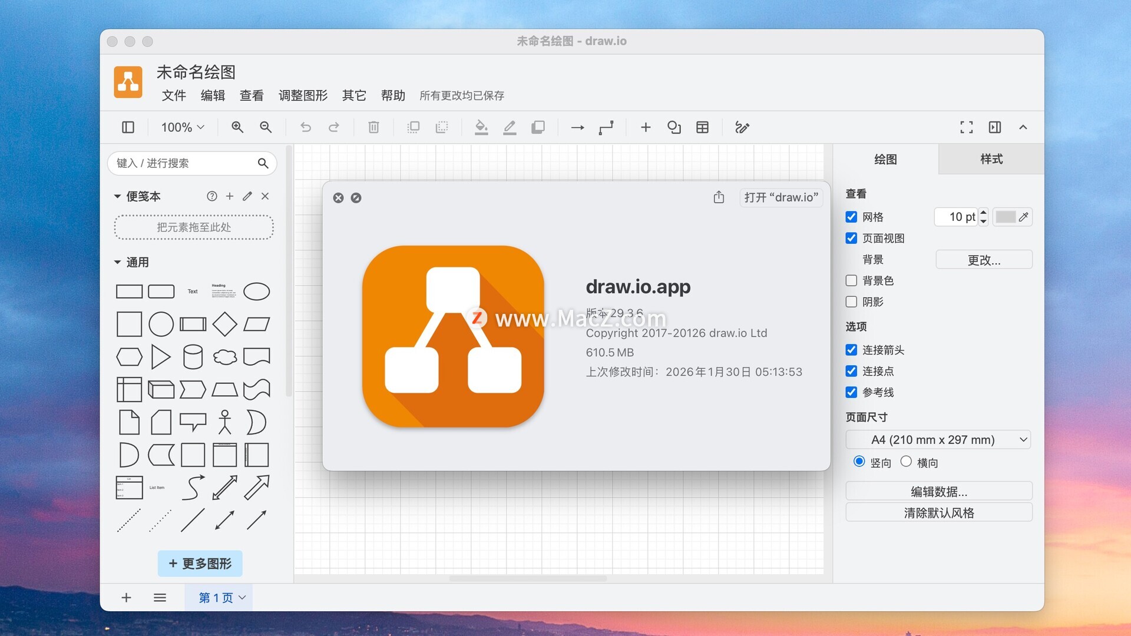Open the A4 page size dropdown

pyautogui.click(x=938, y=440)
